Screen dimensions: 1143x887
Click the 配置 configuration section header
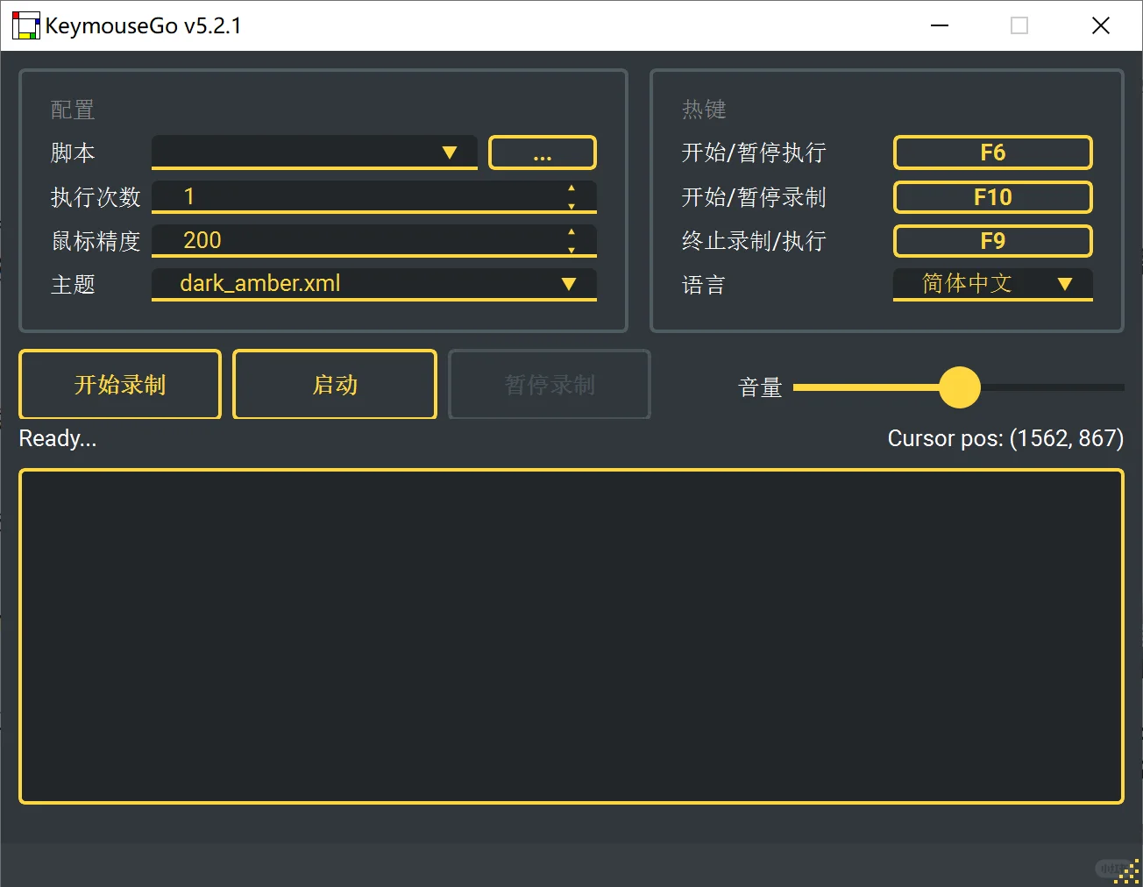[73, 109]
